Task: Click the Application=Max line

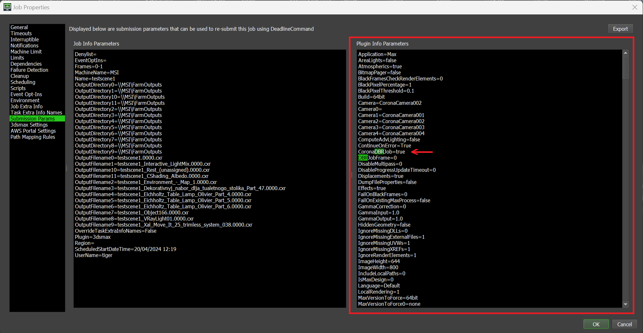Action: pyautogui.click(x=377, y=54)
